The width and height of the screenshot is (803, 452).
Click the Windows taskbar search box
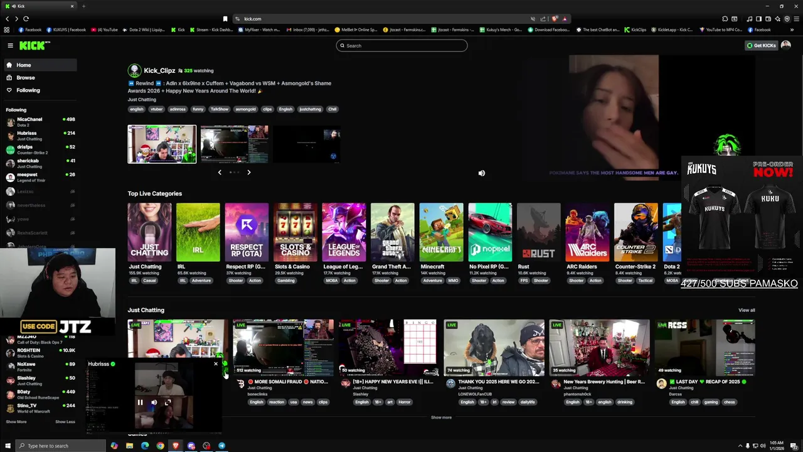[61, 446]
